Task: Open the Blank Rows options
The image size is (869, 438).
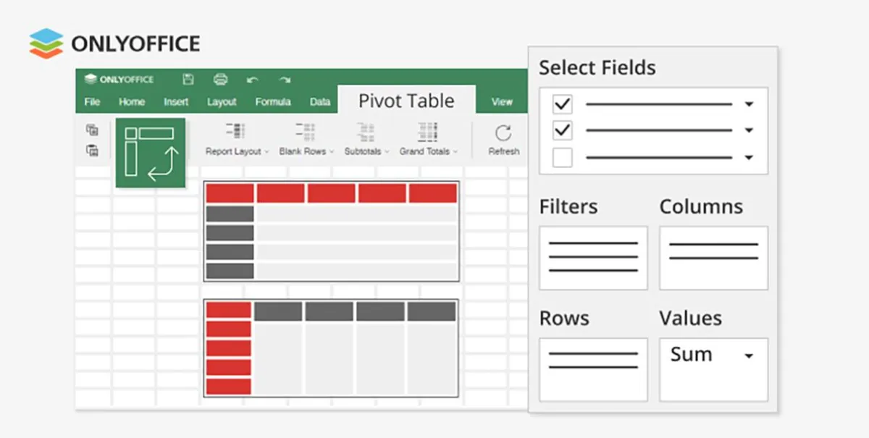Action: click(x=306, y=139)
